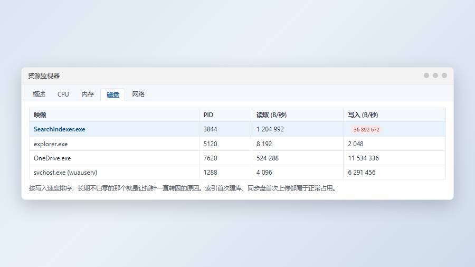This screenshot has height=267, width=475.
Task: Select the SearchIndexer.exe process link
Action: click(59, 129)
